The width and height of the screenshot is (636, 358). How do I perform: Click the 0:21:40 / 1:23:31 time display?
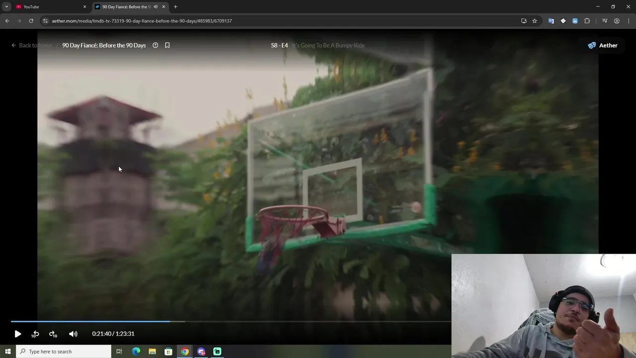[113, 334]
